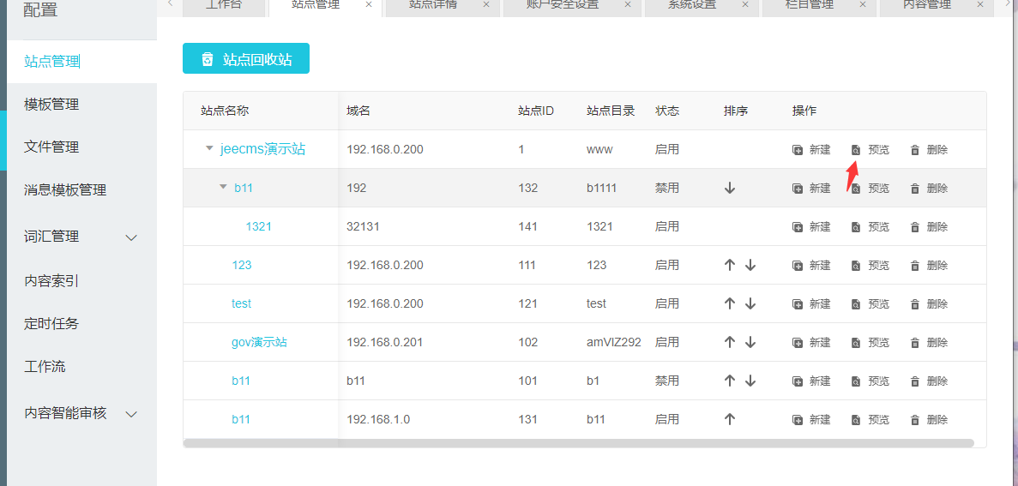Delete the site with ID 131
The image size is (1018, 486).
coord(929,419)
